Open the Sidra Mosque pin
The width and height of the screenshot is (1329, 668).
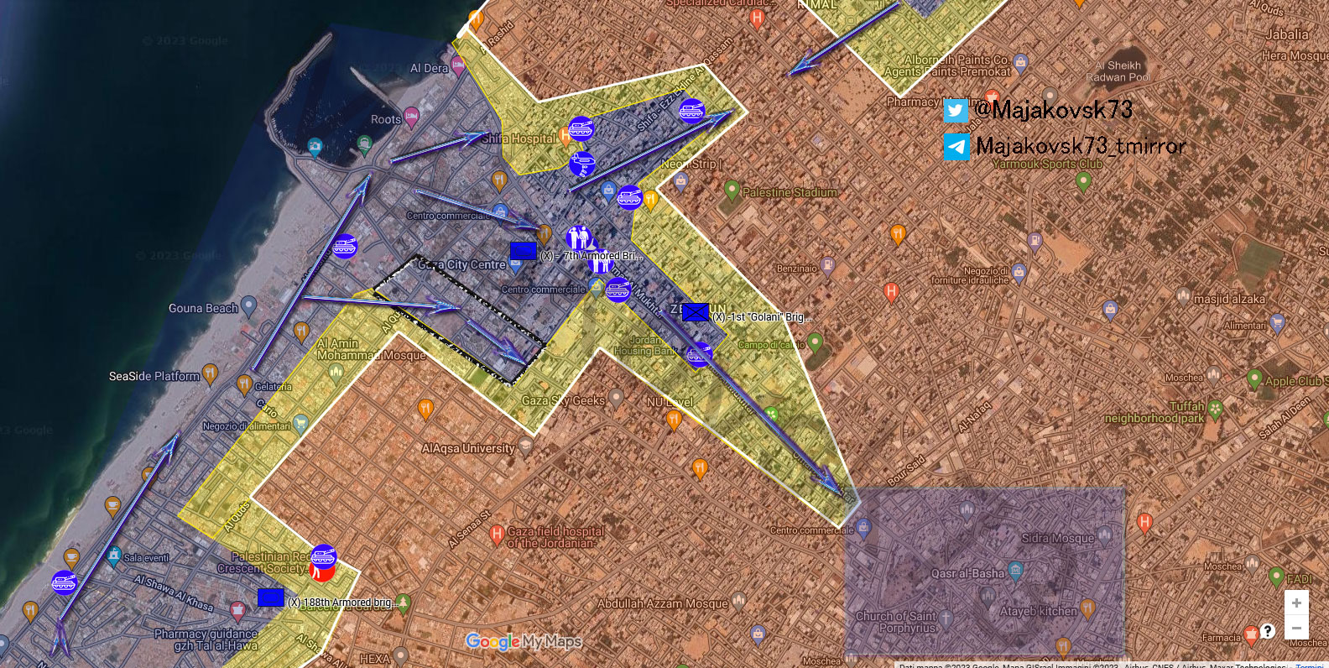point(1105,535)
